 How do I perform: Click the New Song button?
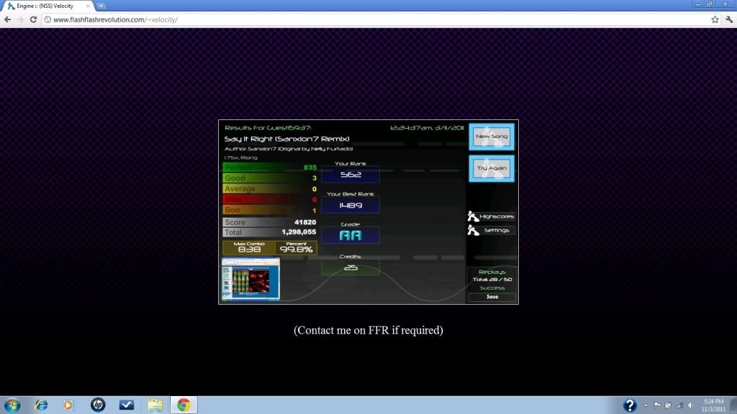pyautogui.click(x=492, y=137)
